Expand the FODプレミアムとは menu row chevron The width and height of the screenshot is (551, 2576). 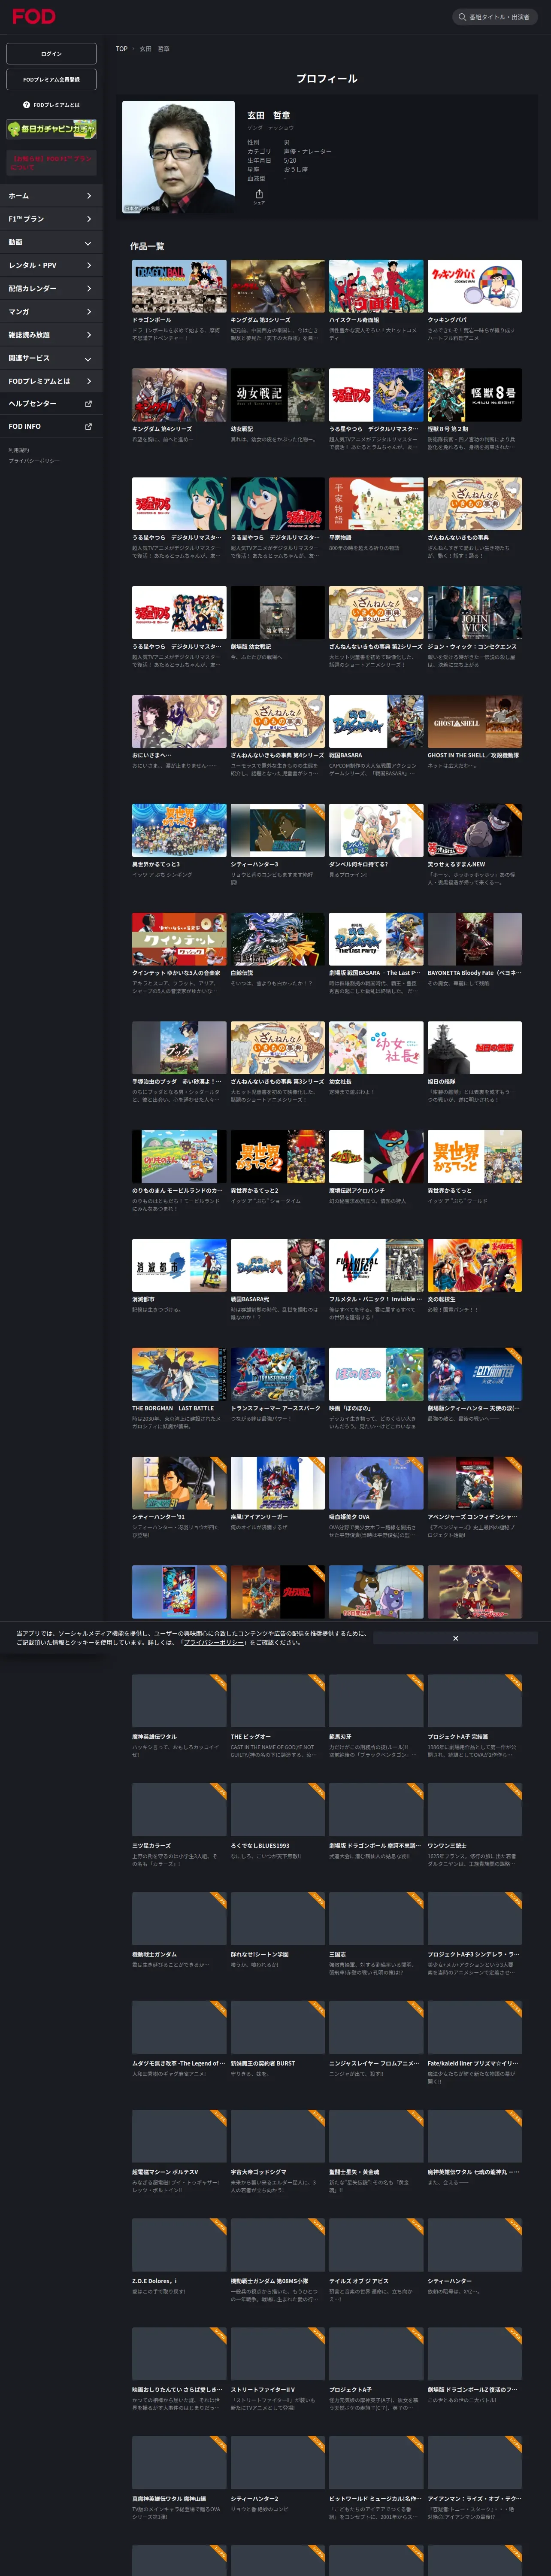tap(88, 381)
